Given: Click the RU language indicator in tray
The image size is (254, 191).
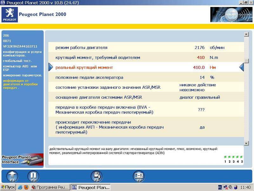Looking at the screenshot, I should [x=220, y=187].
